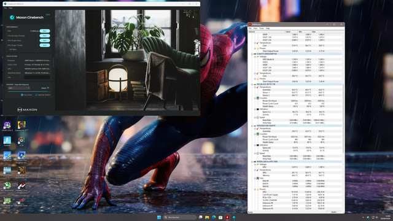The image size is (393, 221).
Task: Click the Info input field in Cinebench
Action: click(37, 77)
